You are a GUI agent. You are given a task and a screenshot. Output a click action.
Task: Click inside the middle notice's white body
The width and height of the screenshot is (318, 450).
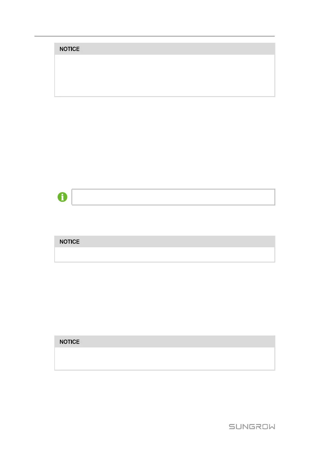click(165, 254)
